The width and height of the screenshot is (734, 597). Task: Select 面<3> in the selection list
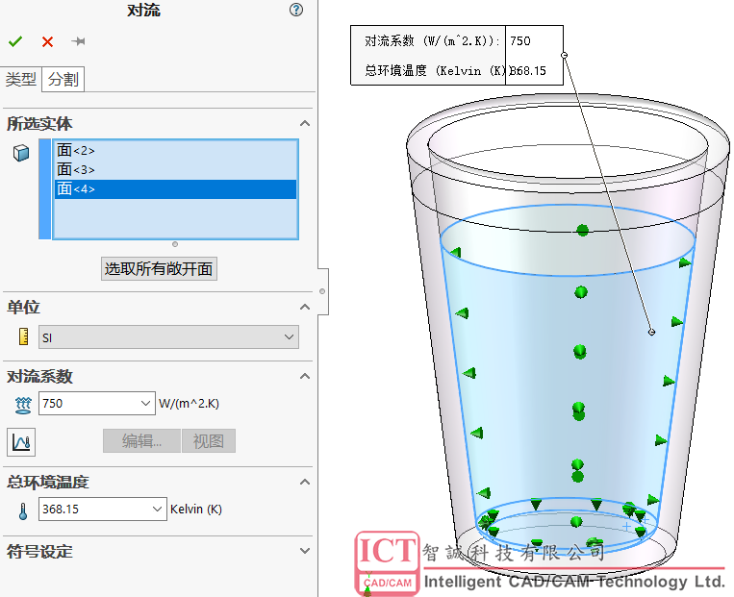coord(76,169)
